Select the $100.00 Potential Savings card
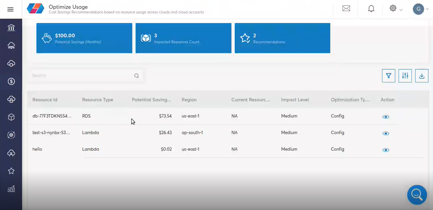433x210 pixels. pyautogui.click(x=84, y=38)
